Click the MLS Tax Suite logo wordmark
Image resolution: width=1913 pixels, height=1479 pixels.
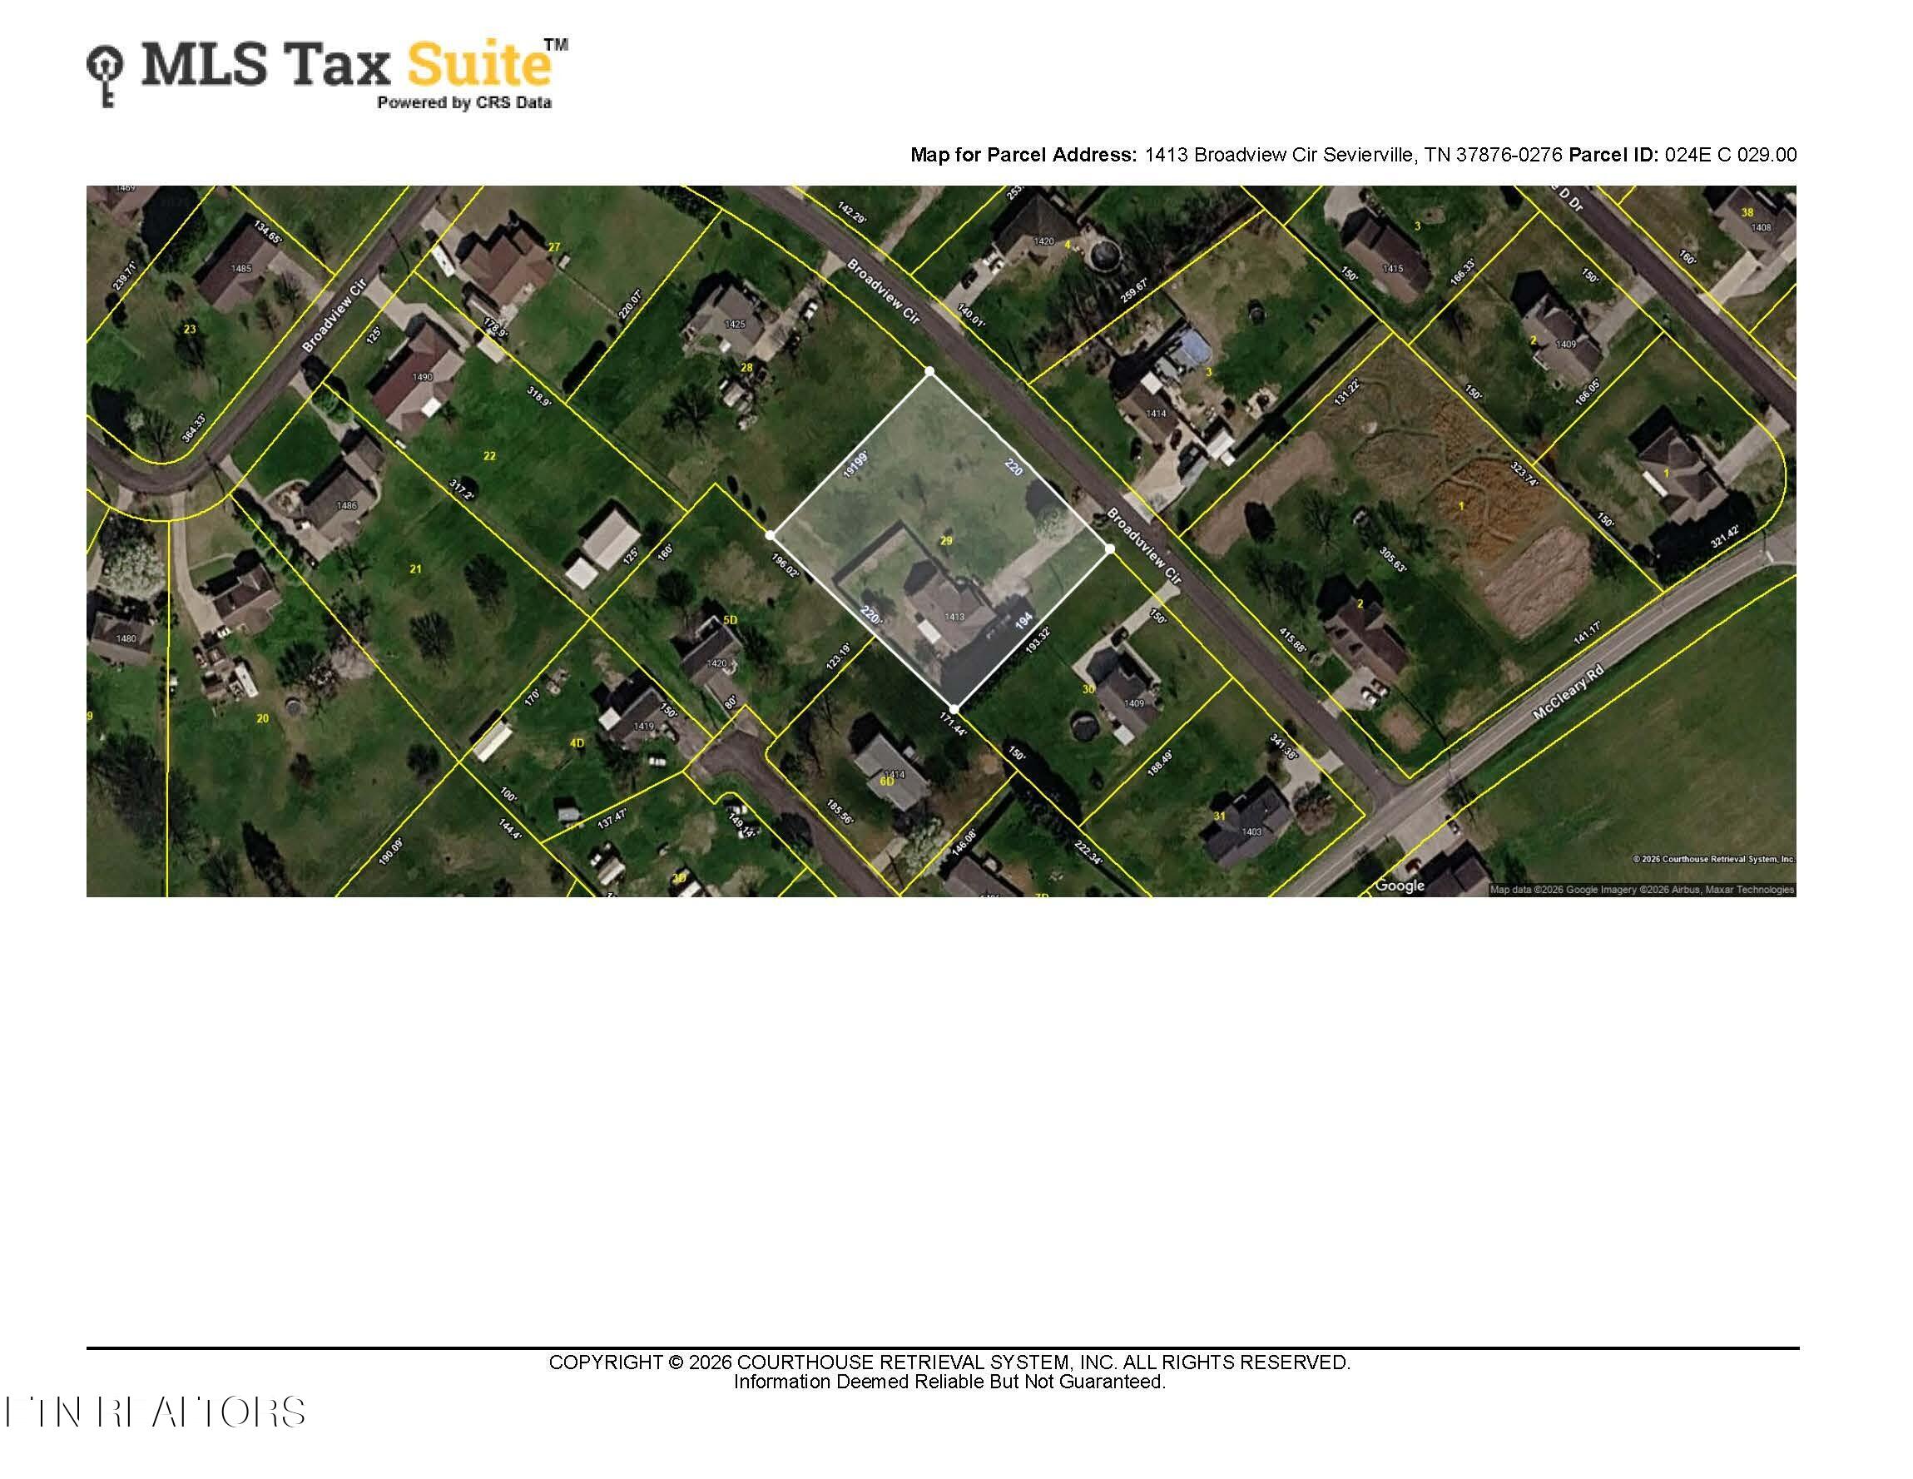(x=354, y=63)
